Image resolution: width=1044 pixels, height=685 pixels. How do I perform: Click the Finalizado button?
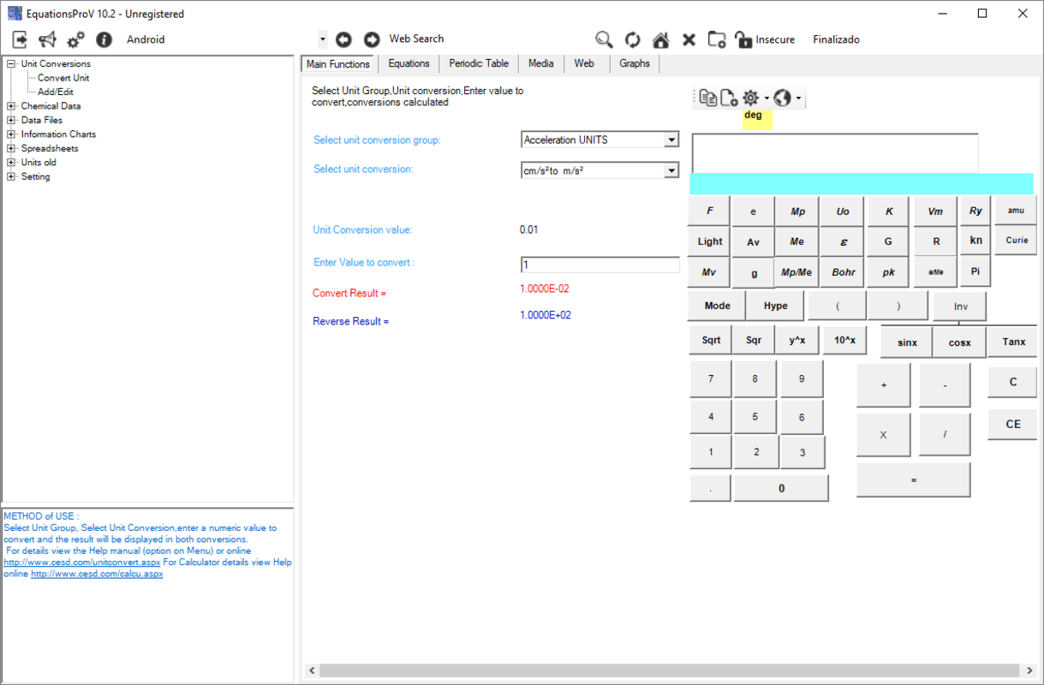click(836, 39)
